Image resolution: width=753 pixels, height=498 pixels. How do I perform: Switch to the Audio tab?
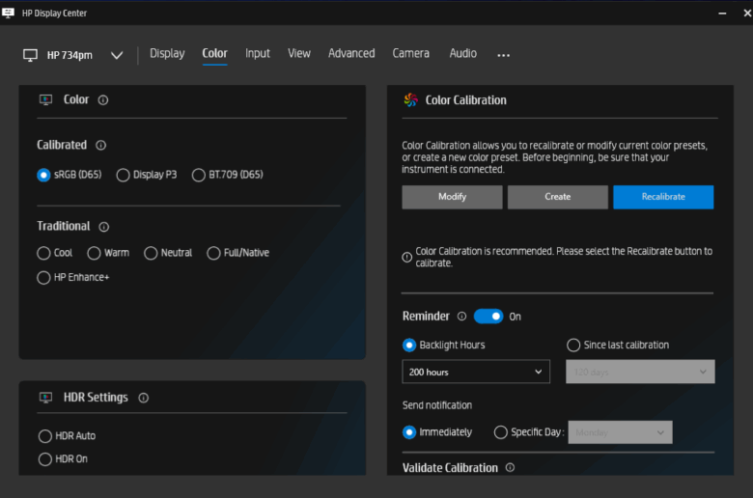coord(463,53)
